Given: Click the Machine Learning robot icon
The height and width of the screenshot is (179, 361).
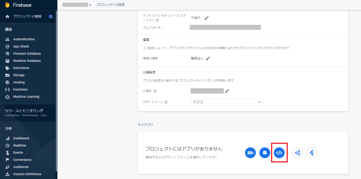Looking at the screenshot, I should 7,97.
